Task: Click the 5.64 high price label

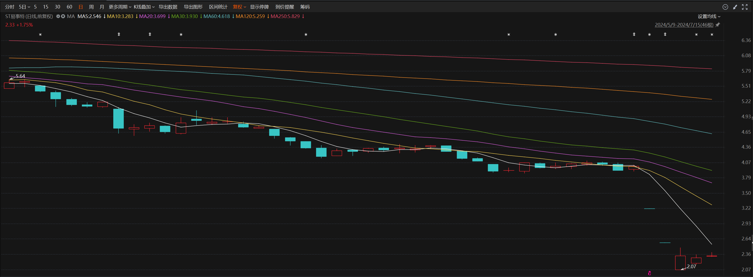Action: point(20,76)
